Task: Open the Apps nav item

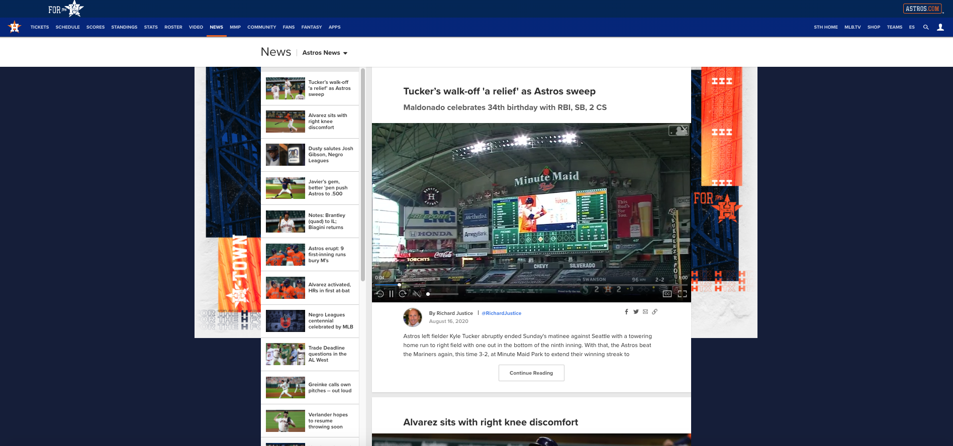Action: 335,27
